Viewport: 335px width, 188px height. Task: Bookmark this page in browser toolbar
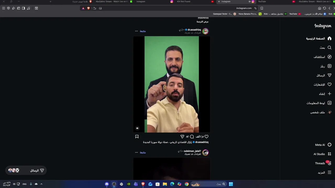coord(262,8)
